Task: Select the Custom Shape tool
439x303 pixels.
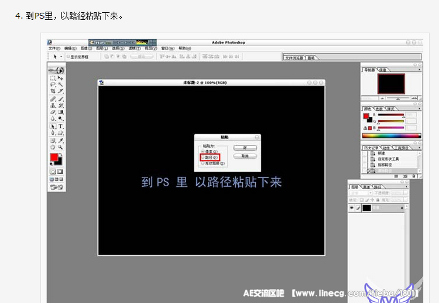Action: click(x=60, y=133)
